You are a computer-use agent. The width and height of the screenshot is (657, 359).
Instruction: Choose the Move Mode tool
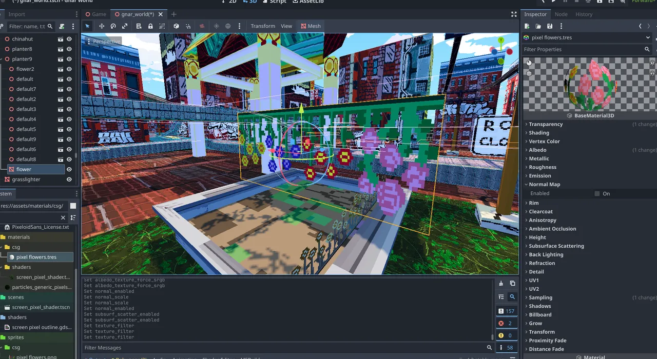[x=102, y=26]
